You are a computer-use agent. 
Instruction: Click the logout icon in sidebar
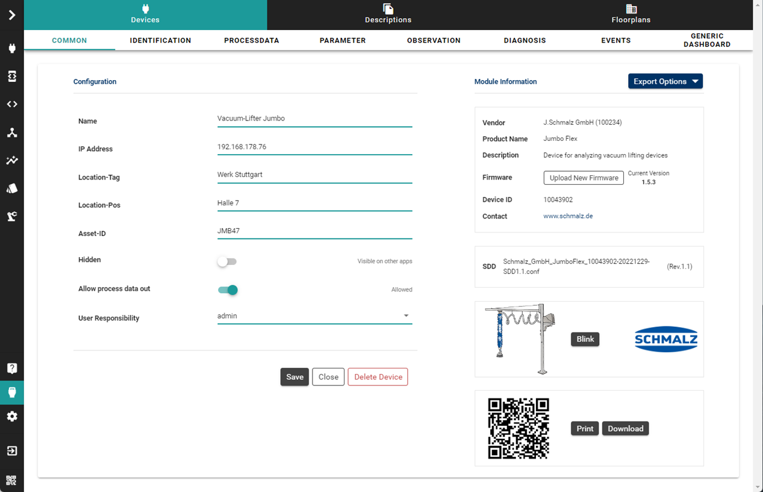point(12,451)
